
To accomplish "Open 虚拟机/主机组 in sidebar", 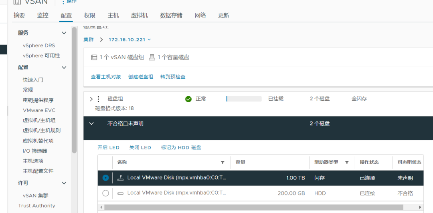I will 39,121.
